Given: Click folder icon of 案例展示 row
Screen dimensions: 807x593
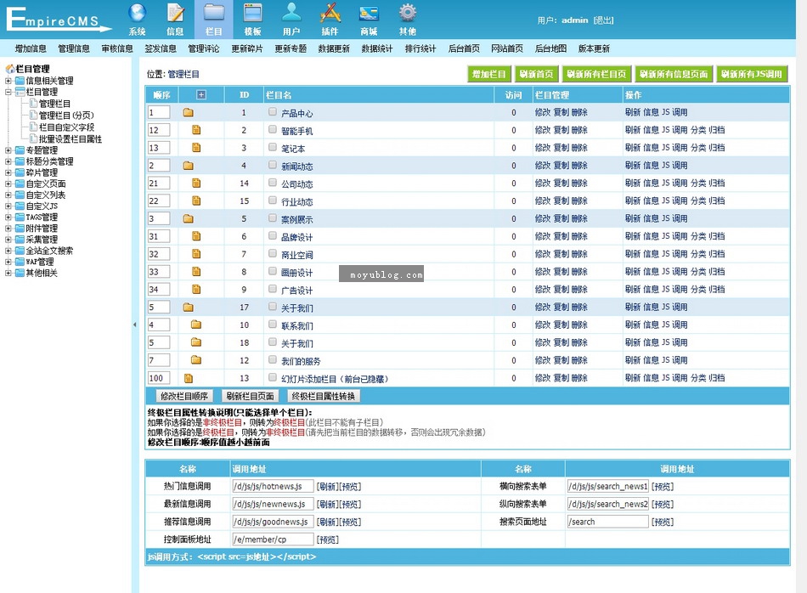Looking at the screenshot, I should (x=189, y=218).
